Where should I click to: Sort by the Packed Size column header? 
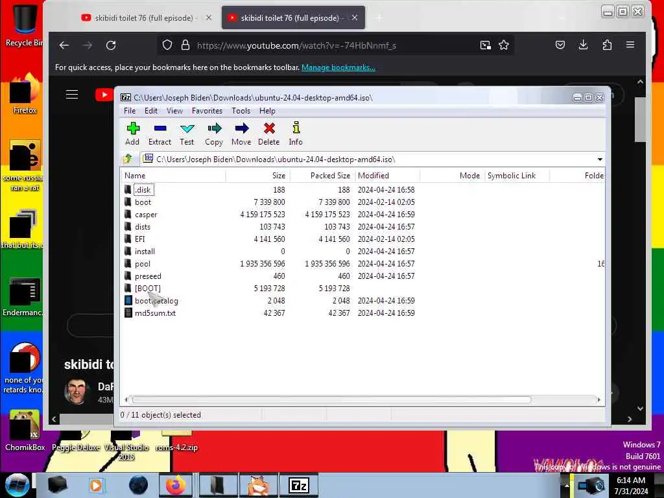click(322, 175)
